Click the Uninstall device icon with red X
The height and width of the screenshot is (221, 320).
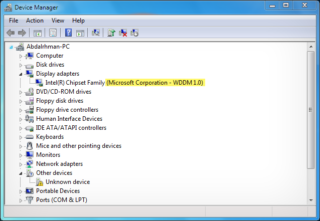pos(123,33)
